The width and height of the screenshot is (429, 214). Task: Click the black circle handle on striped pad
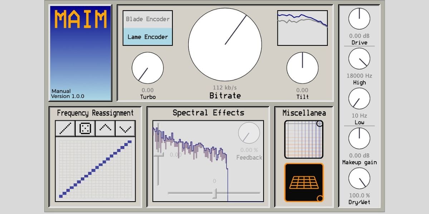[320, 124]
